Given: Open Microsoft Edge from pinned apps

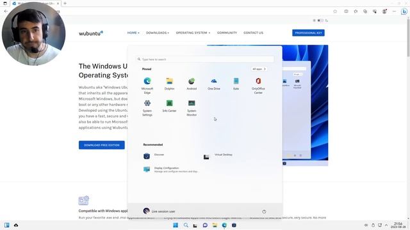Looking at the screenshot, I should [x=147, y=86].
